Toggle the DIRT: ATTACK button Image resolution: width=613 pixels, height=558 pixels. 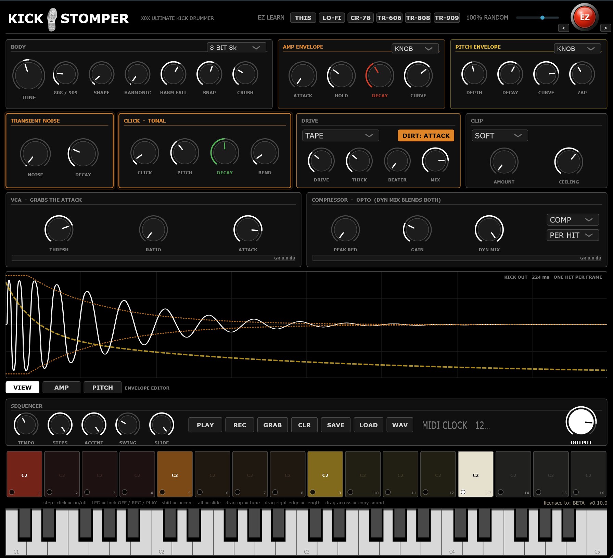coord(426,136)
